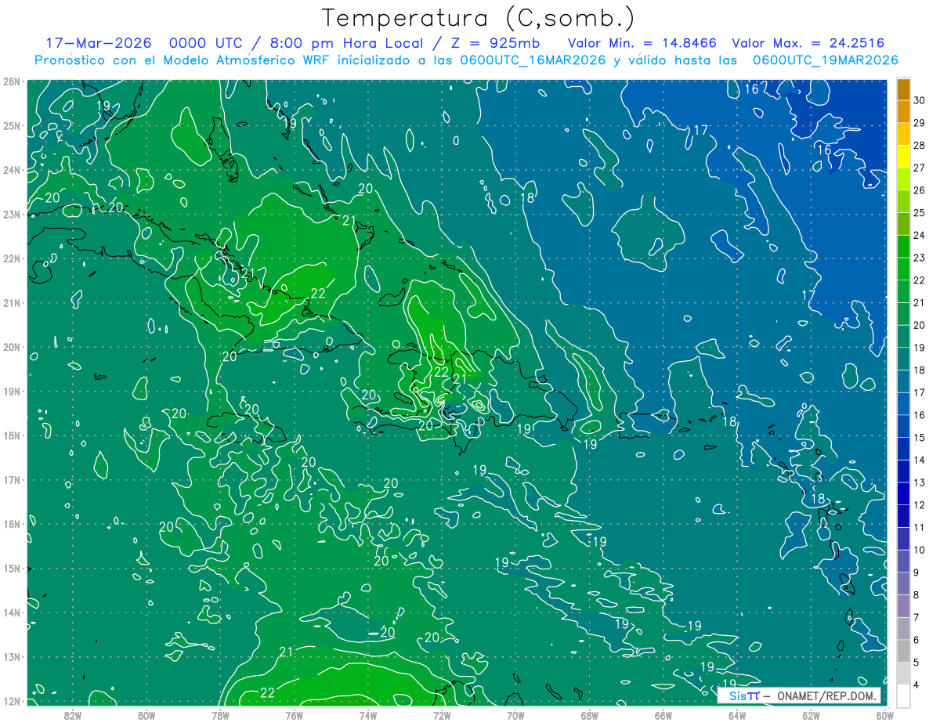Click the '74W' longitude axis label
Screen dimensions: 940x726
tap(368, 715)
